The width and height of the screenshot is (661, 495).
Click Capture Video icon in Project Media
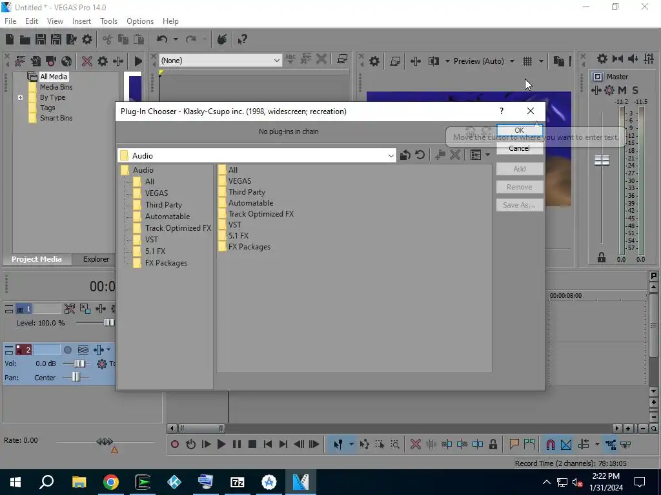(x=51, y=61)
